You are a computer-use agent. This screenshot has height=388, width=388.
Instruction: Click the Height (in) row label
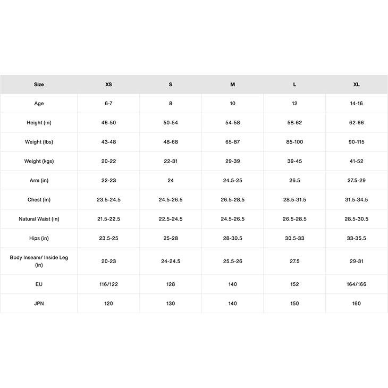click(39, 123)
